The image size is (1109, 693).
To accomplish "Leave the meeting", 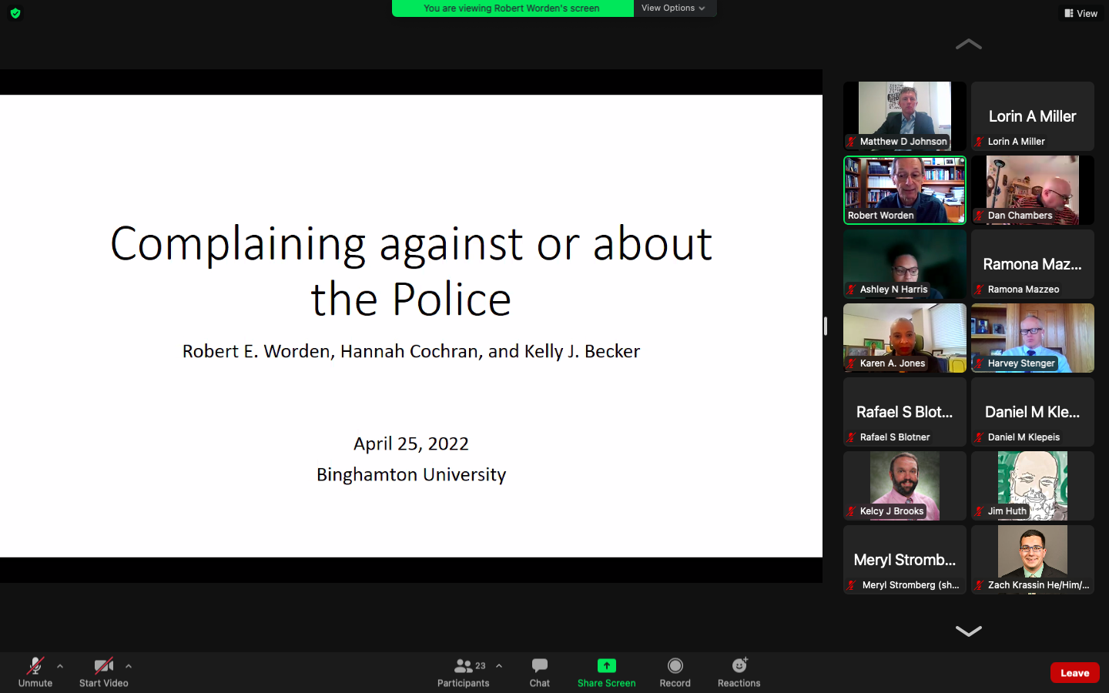I will 1074,672.
